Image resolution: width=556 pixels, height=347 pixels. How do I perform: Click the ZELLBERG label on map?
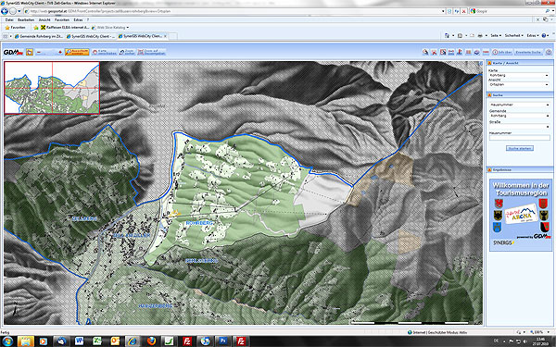[x=84, y=218]
